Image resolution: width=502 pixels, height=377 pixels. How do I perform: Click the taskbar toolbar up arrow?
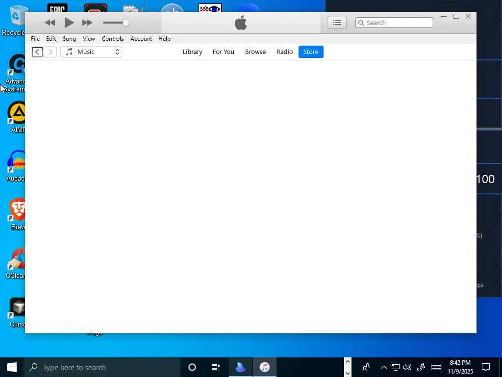coord(348,362)
